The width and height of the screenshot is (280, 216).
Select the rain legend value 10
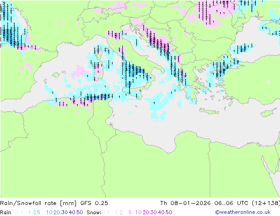click(49, 212)
